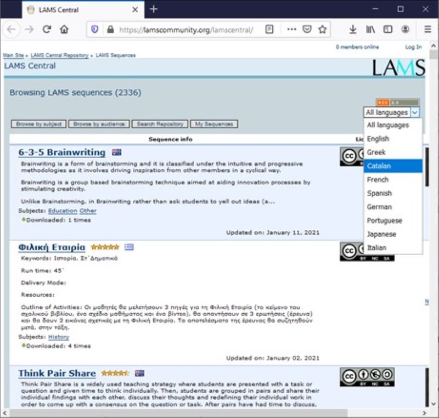Reload the current page
This screenshot has width=439, height=418.
(47, 30)
